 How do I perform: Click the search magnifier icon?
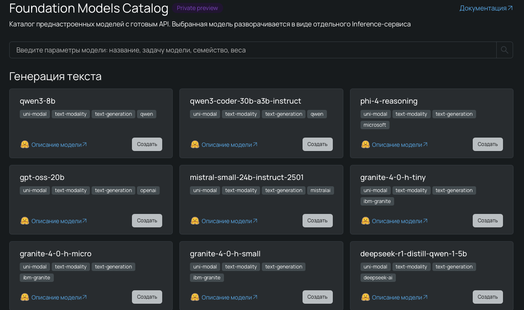tap(505, 50)
